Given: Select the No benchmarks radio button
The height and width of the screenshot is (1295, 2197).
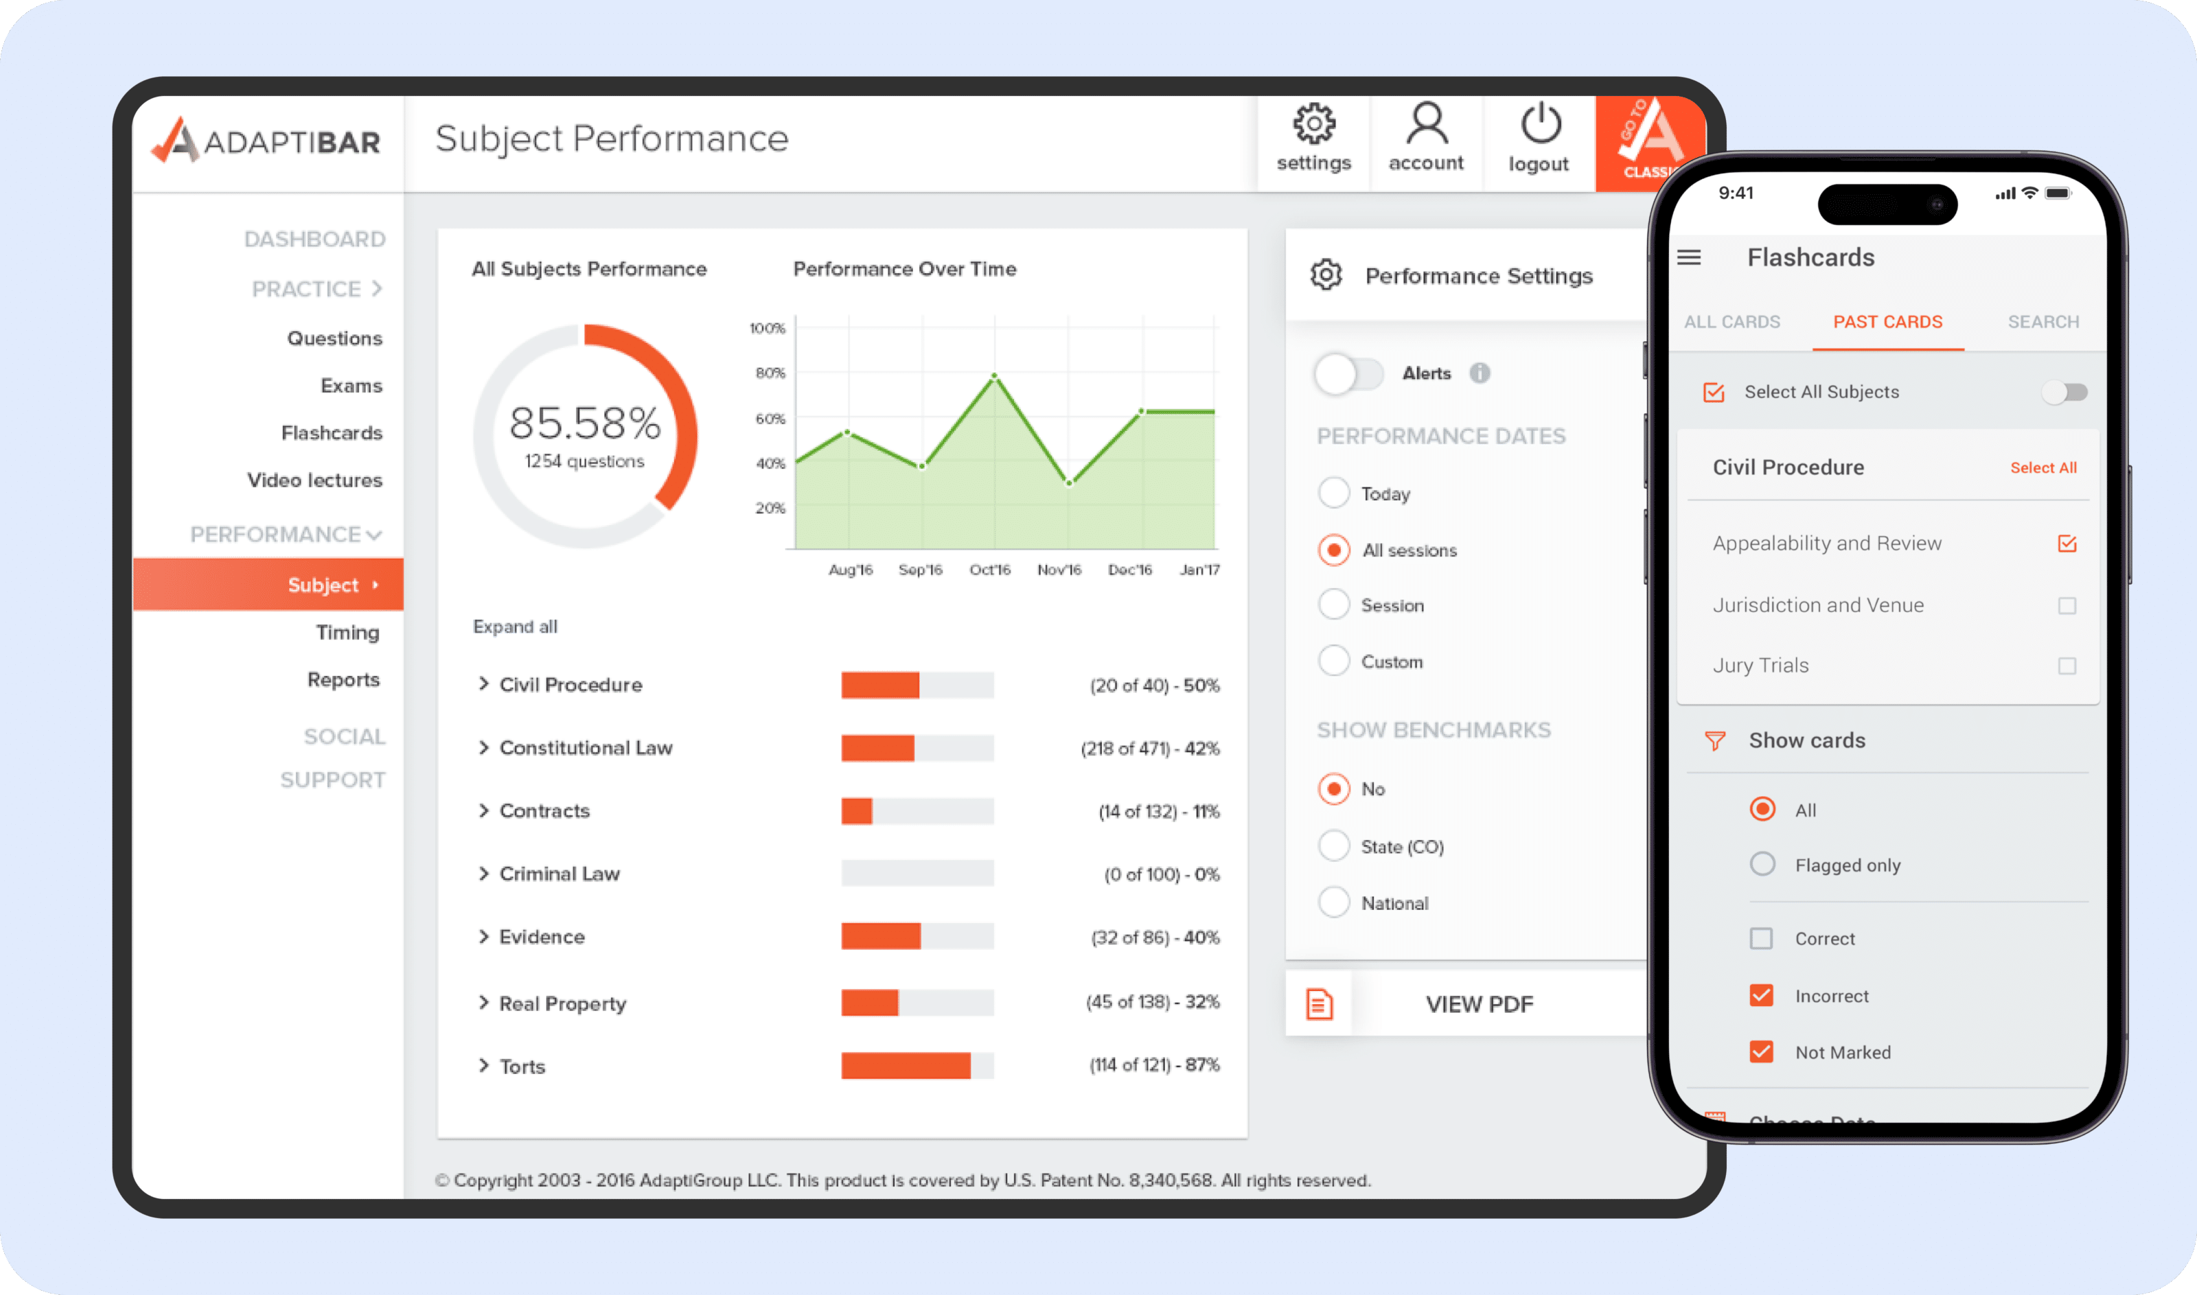Looking at the screenshot, I should coord(1334,788).
